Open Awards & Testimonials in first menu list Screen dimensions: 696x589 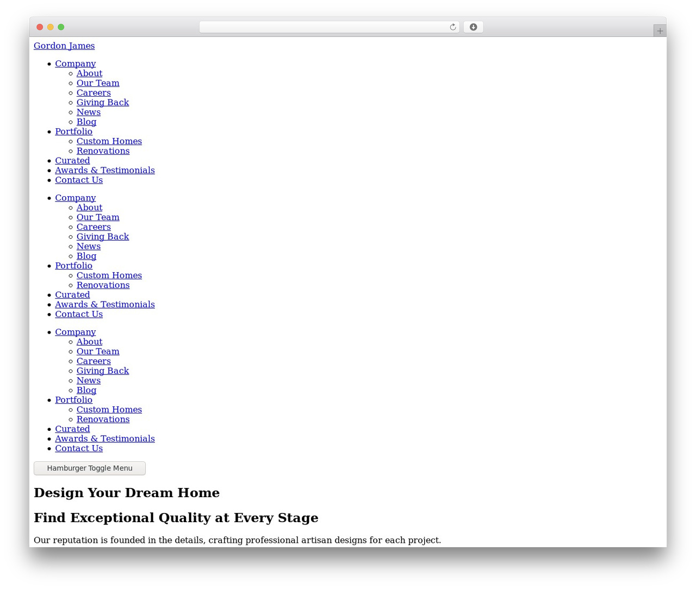[x=105, y=171]
